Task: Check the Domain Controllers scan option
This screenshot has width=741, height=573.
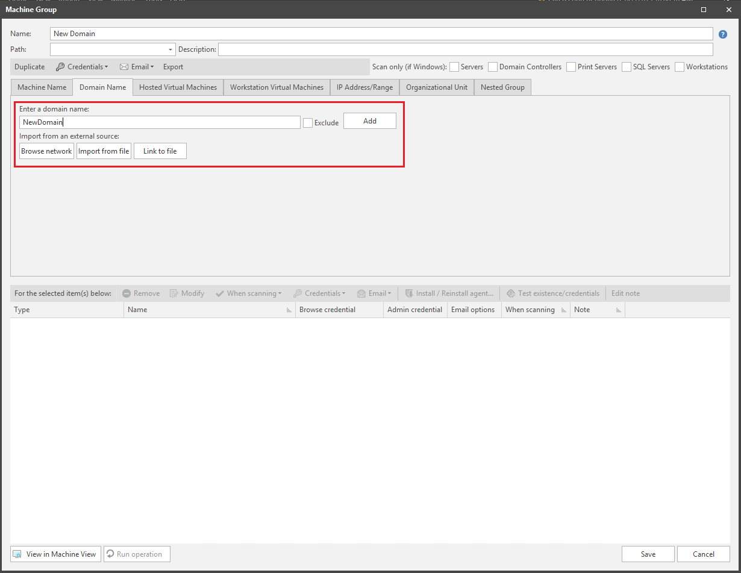Action: click(x=493, y=67)
